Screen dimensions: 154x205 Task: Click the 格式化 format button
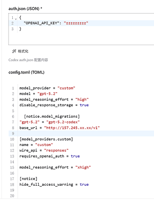click(20, 51)
